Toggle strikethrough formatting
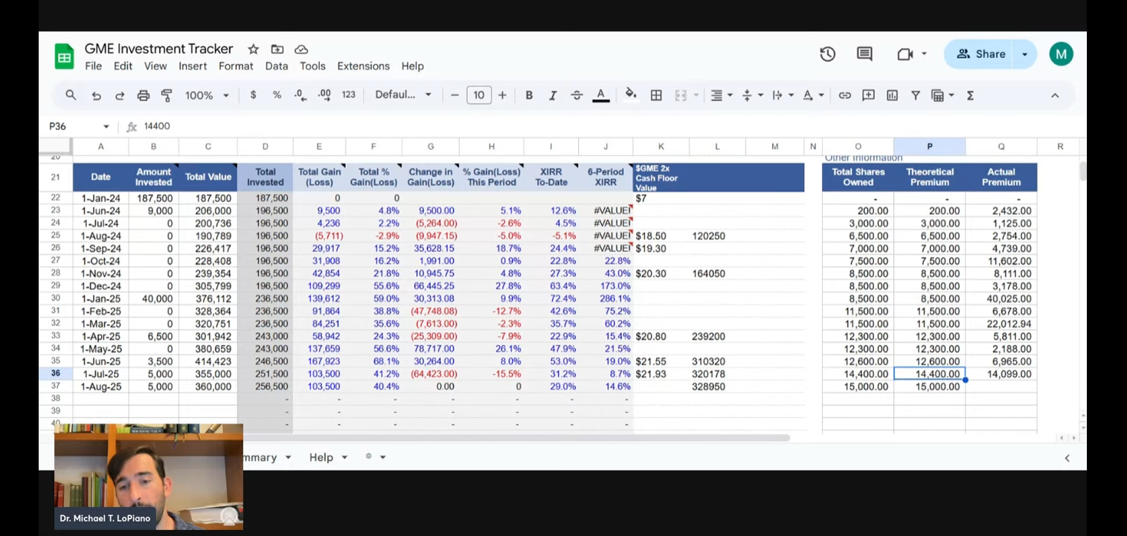 [577, 95]
